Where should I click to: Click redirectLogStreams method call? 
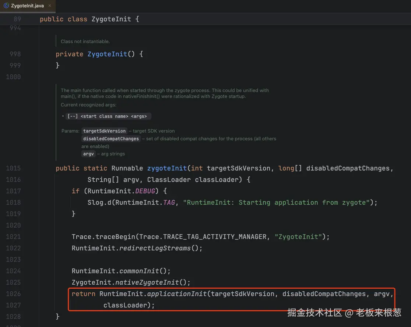point(155,248)
